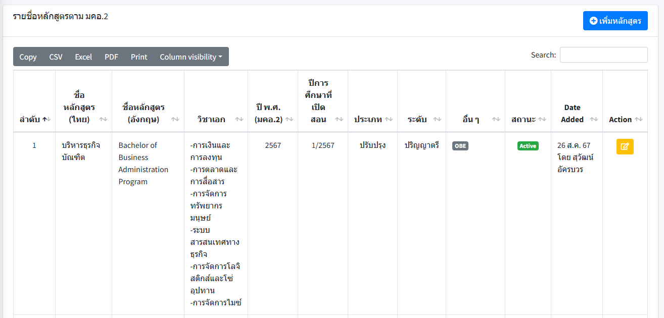Click the Search input field
Image resolution: width=664 pixels, height=318 pixels.
(x=603, y=55)
